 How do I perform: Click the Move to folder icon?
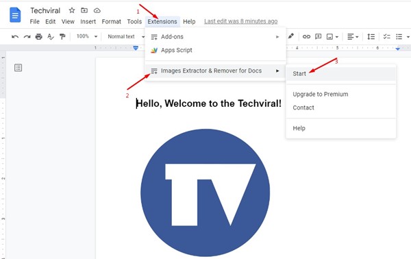pyautogui.click(x=84, y=10)
